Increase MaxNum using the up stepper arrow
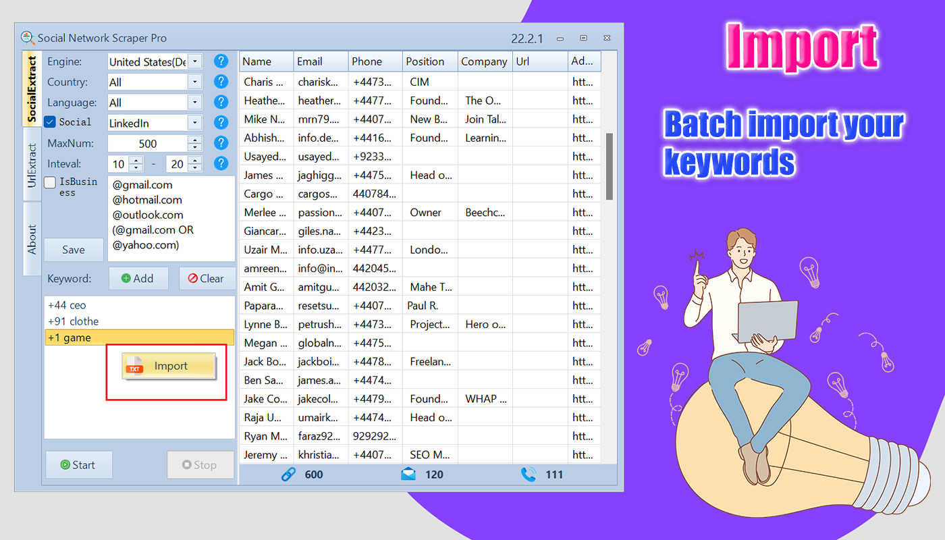The height and width of the screenshot is (540, 945). (x=196, y=139)
